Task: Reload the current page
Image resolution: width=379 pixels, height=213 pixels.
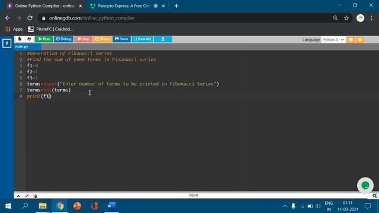Action: (30, 18)
